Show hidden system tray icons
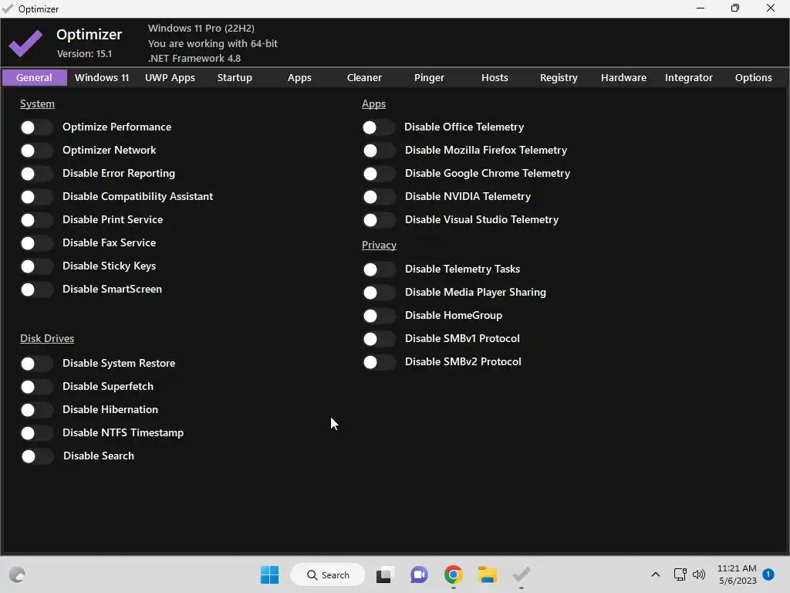790x593 pixels. click(656, 574)
